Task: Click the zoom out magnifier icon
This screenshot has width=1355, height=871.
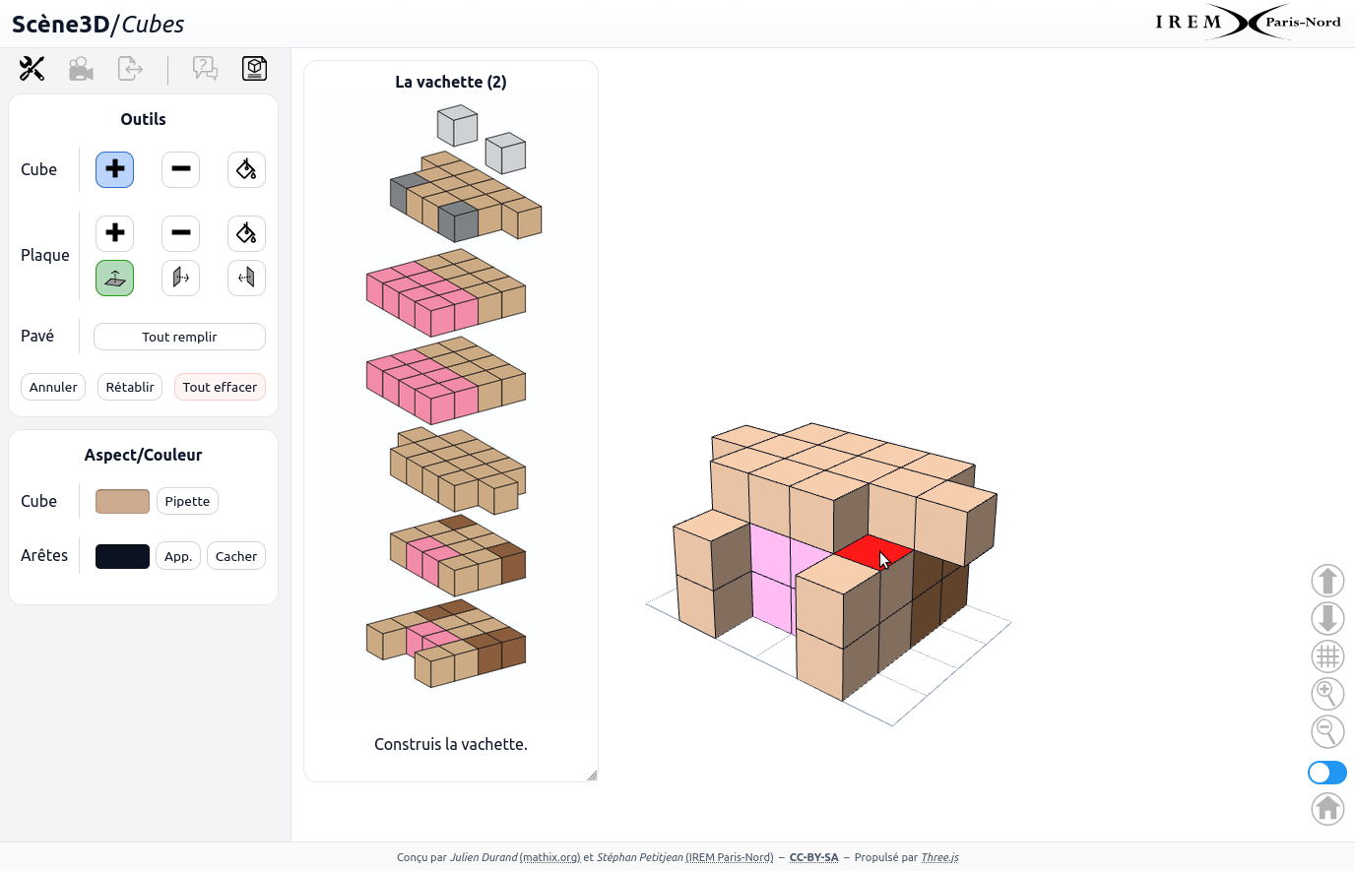Action: click(1326, 731)
